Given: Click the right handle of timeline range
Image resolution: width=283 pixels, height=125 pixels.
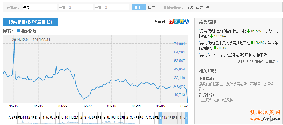Looking at the screenshot, I should click(x=186, y=118).
